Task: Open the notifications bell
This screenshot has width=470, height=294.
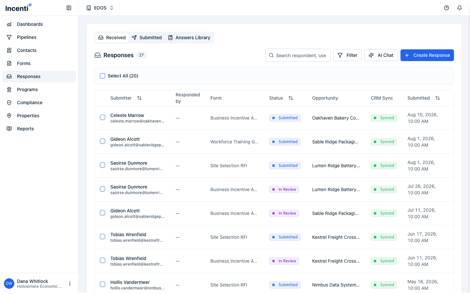Action: [x=460, y=8]
